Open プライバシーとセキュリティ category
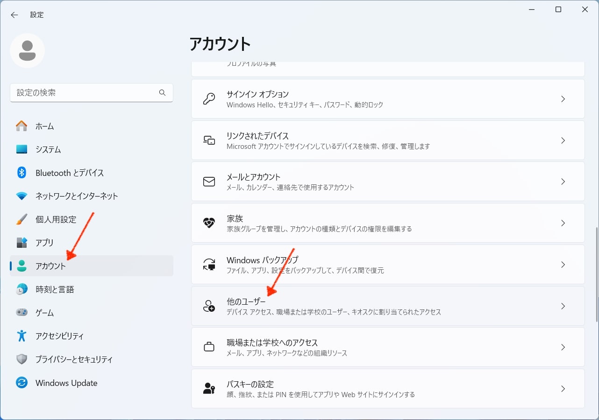This screenshot has width=599, height=420. click(92, 359)
